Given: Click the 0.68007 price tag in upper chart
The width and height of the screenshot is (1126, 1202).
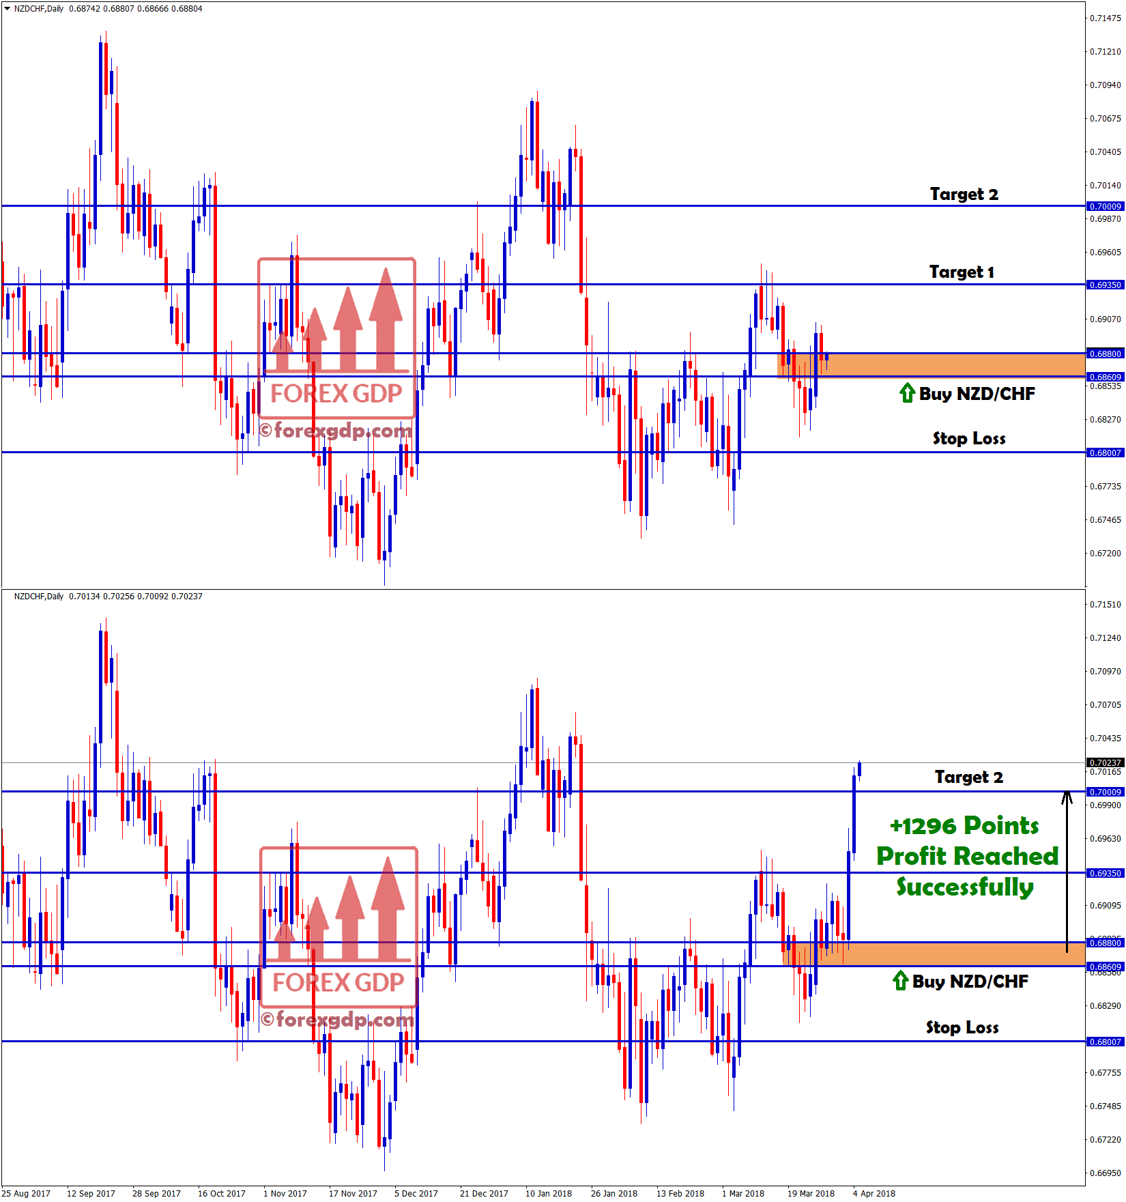Looking at the screenshot, I should tap(1105, 453).
